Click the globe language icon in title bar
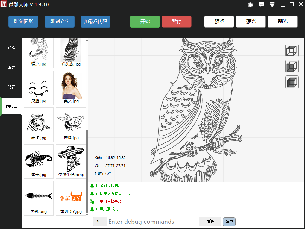The height and width of the screenshot is (229, 305). pos(251,5)
